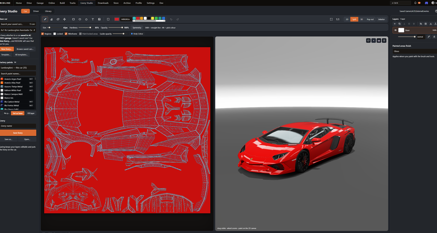
Task: Toggle Paint locked areas checkbox
Action: (x=80, y=34)
